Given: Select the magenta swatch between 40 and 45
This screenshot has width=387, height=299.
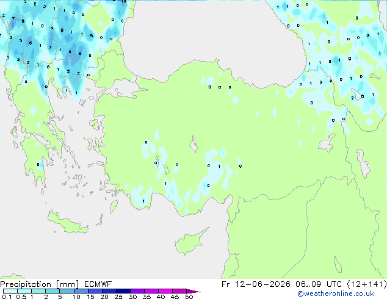Looking at the screenshot, I should 165,291.
